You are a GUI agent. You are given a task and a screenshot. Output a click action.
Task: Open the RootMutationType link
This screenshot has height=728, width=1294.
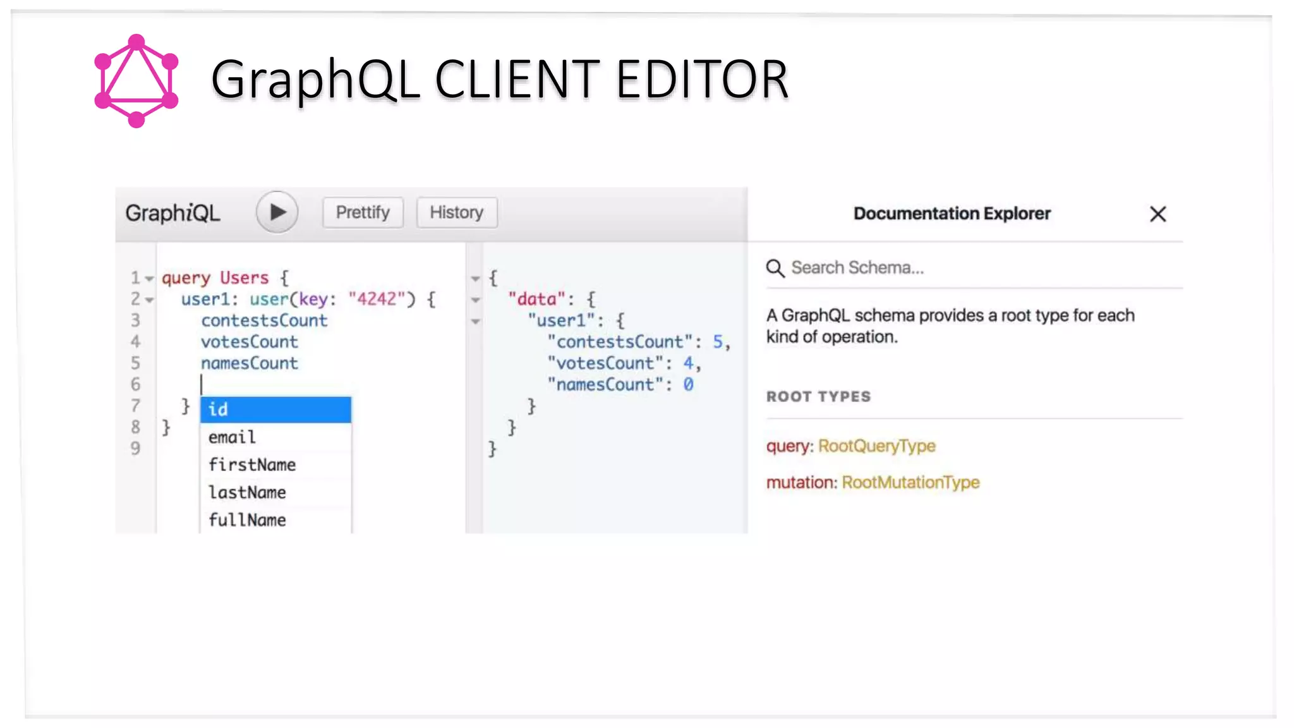[910, 483]
